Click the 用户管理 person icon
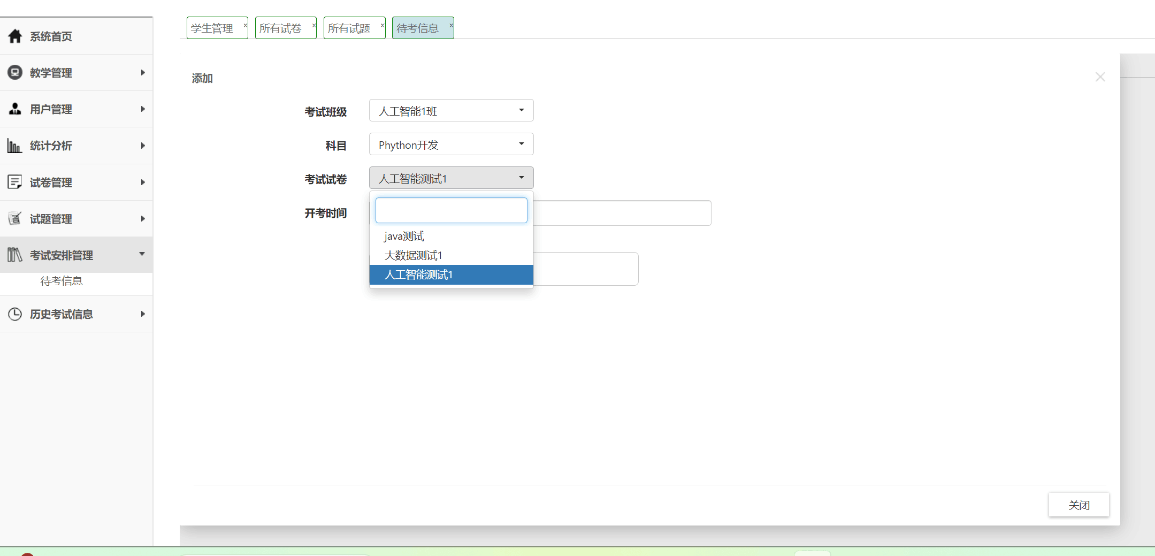The width and height of the screenshot is (1155, 556). [x=15, y=109]
